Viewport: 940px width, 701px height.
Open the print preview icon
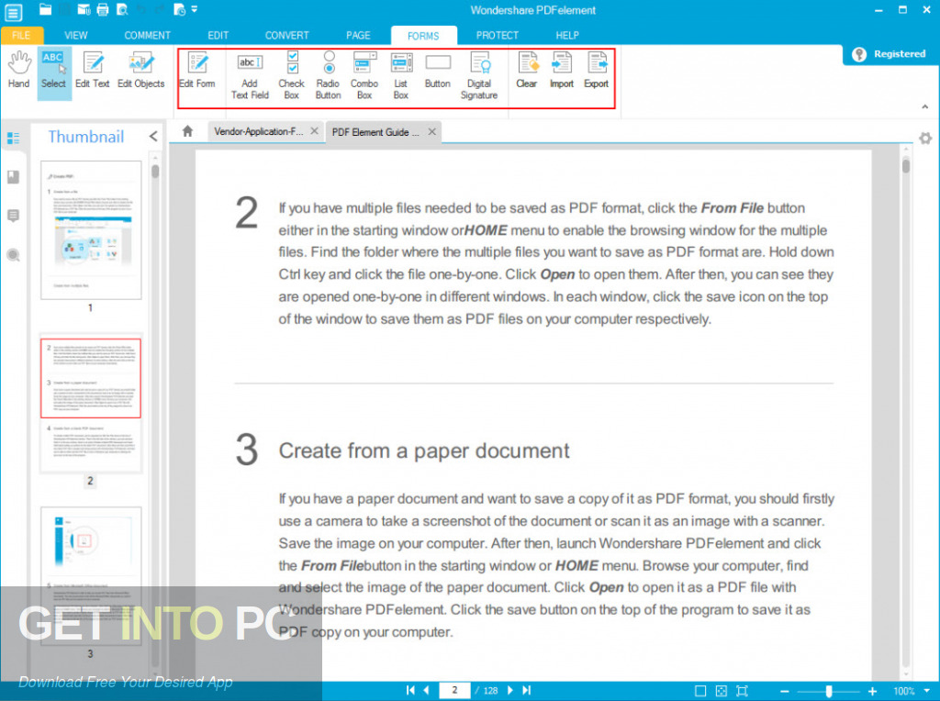[x=122, y=9]
